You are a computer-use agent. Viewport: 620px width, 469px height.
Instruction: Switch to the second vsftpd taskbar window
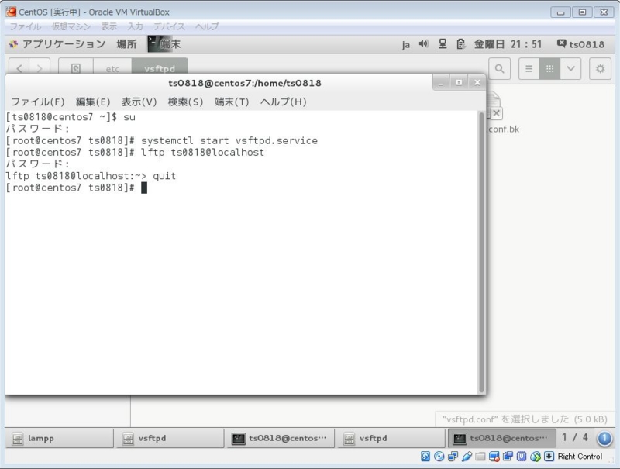pos(391,438)
